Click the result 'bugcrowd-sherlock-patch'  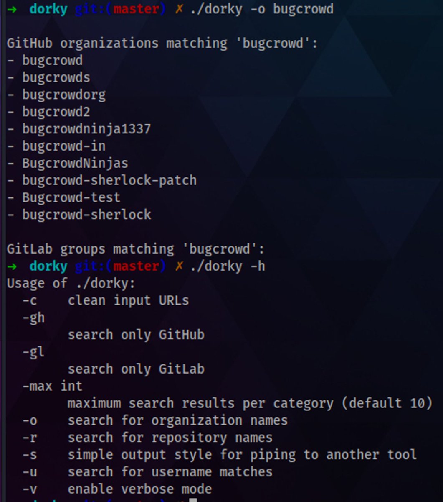[x=109, y=180]
